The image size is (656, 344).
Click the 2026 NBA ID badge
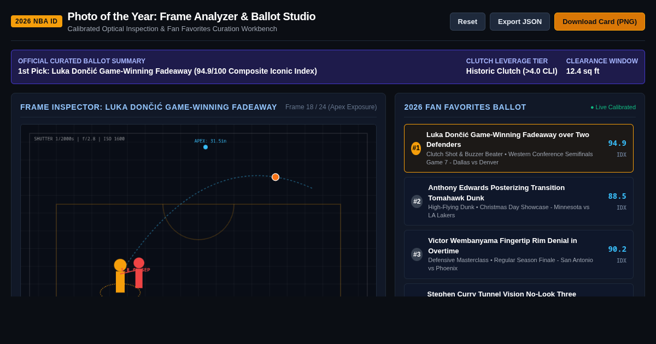(37, 21)
